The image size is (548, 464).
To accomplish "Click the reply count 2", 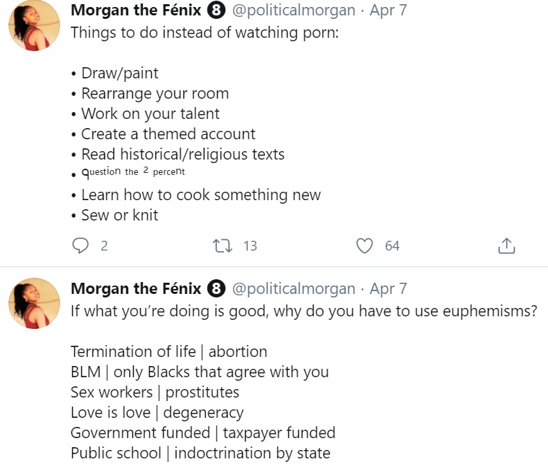I will 104,246.
